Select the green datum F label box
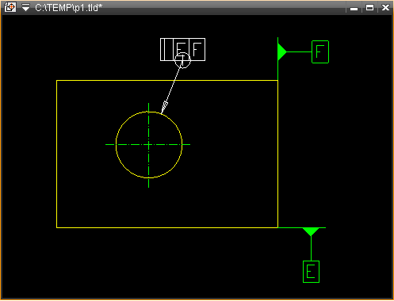The image size is (394, 301). point(320,51)
